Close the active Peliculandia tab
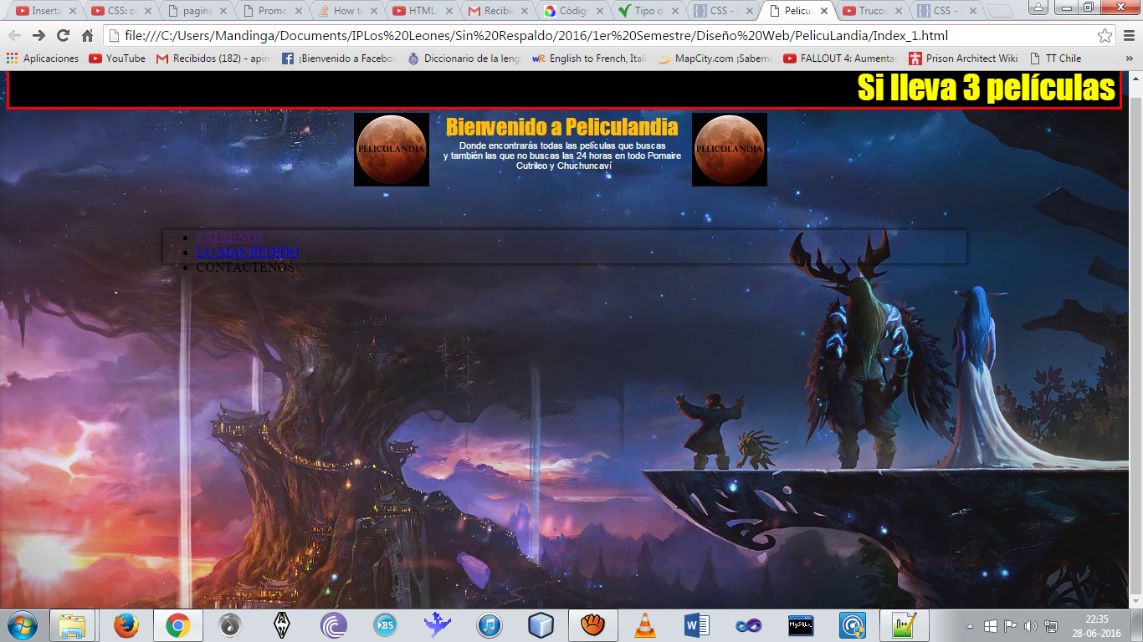 coord(824,11)
